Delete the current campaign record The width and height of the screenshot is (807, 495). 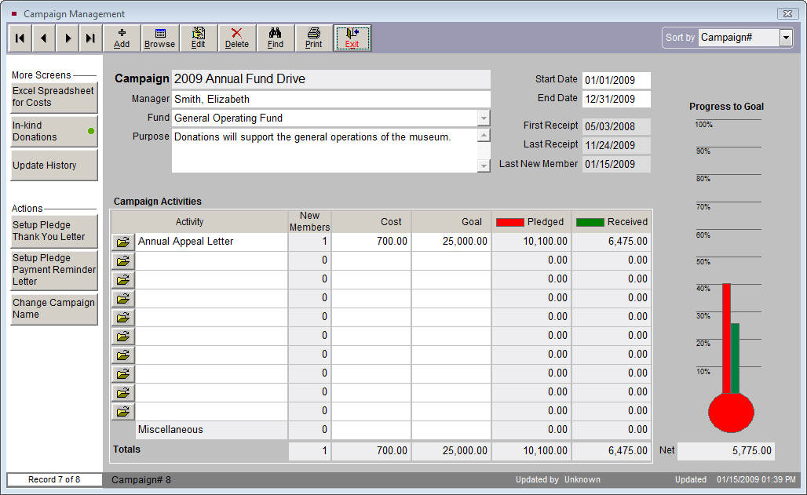pos(236,38)
